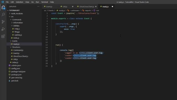
Task: Click the src breadcrumb segment
Action: (45, 11)
